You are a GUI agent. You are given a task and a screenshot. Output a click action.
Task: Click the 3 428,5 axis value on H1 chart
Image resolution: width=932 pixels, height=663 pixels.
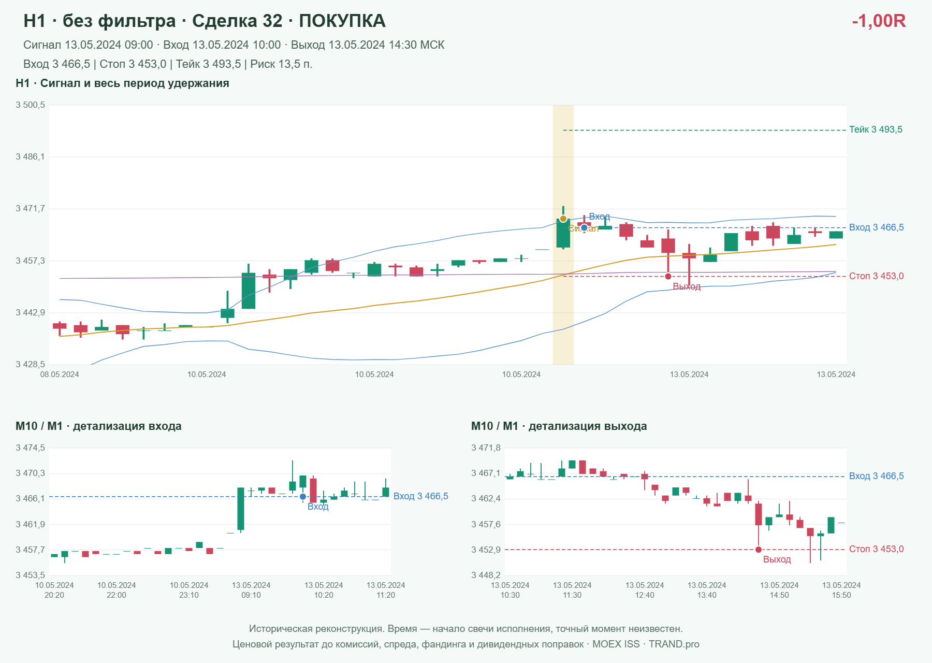[30, 364]
